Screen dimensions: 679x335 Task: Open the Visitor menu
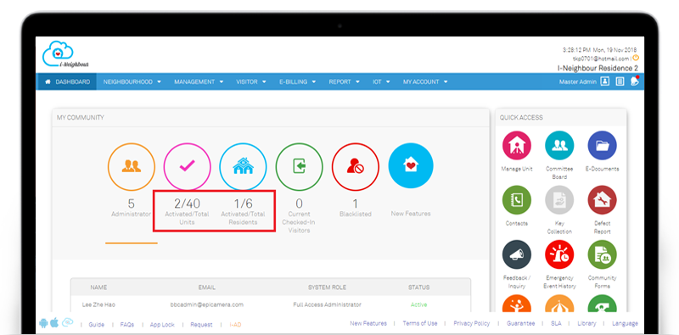(x=251, y=81)
